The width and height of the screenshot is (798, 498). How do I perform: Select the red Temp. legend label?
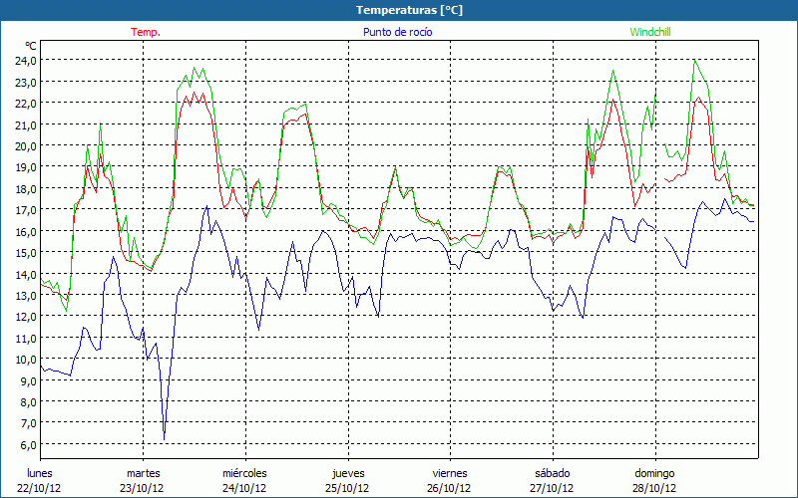tap(146, 32)
